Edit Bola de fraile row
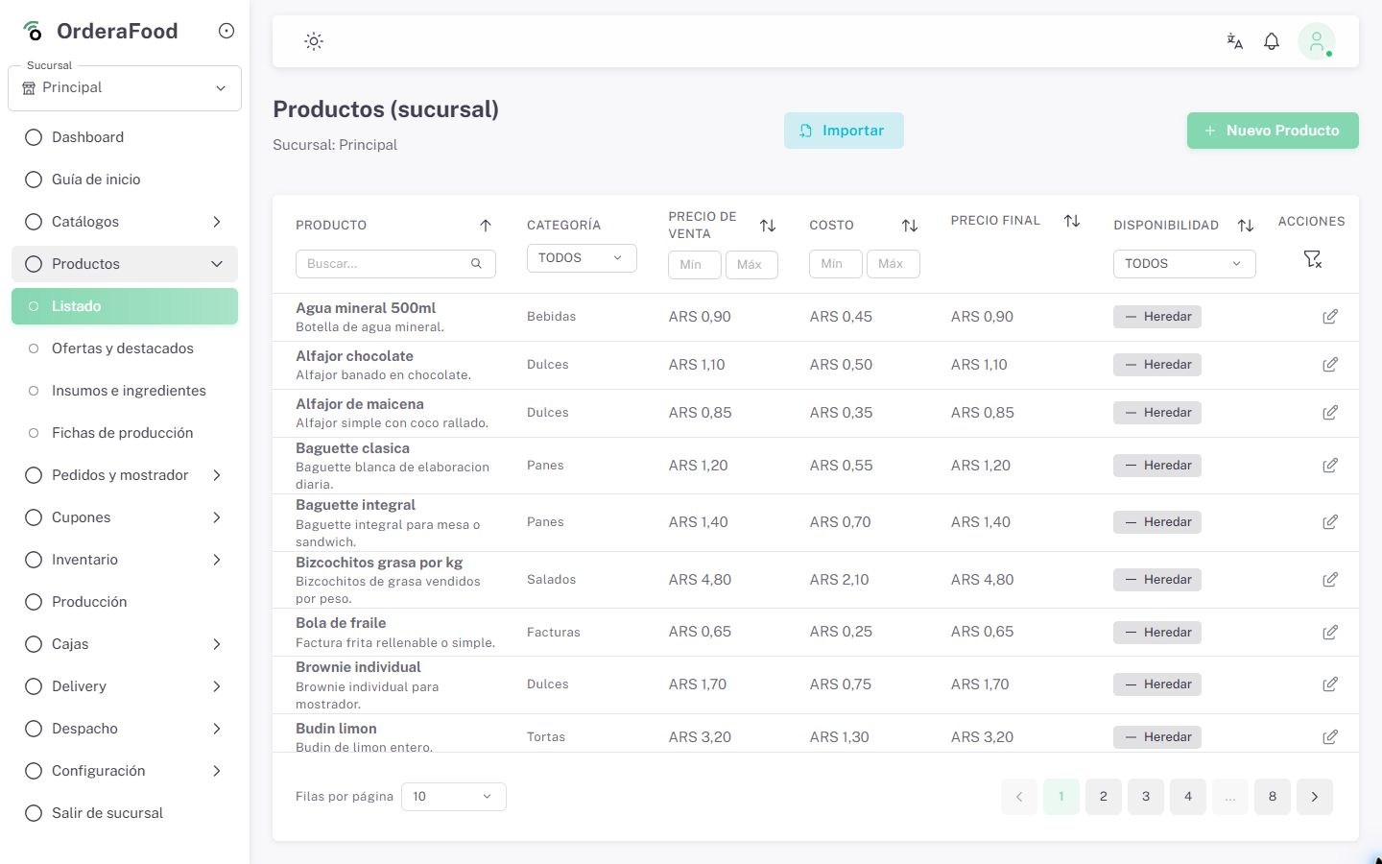Image resolution: width=1382 pixels, height=864 pixels. 1330,633
